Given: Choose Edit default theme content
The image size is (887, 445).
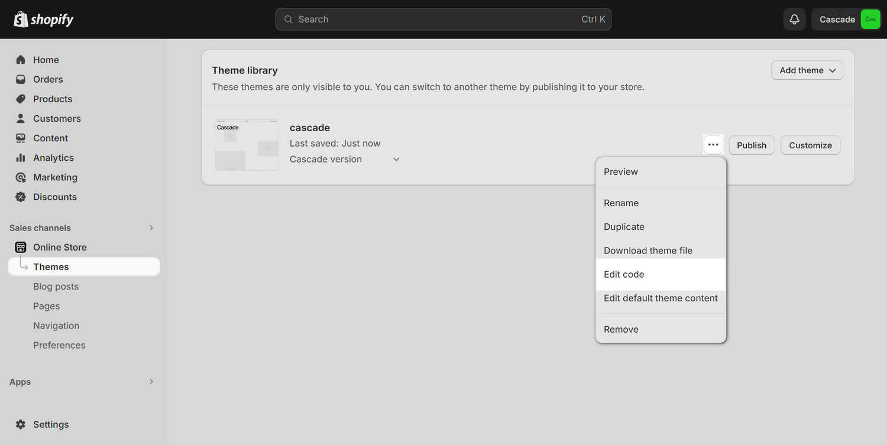Looking at the screenshot, I should pos(661,298).
